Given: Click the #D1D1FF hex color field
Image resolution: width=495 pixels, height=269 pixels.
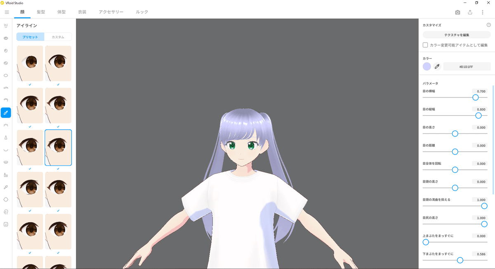Looking at the screenshot, I should coord(467,67).
